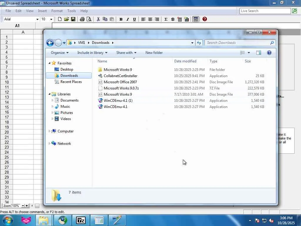Open the Include in library dropdown
301x226 pixels.
(x=92, y=53)
